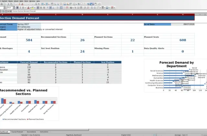This screenshot has height=136, width=207.
Task: Open the font name dropdown arrow
Action: point(4,8)
